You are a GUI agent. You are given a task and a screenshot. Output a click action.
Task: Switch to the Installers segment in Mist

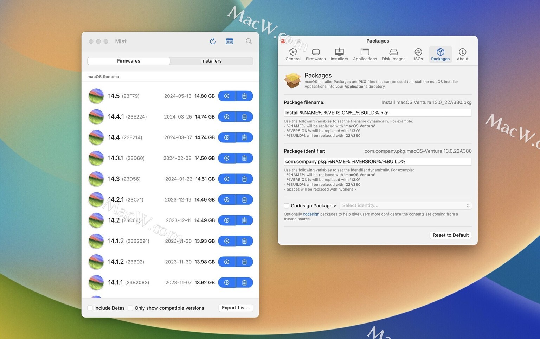(212, 61)
